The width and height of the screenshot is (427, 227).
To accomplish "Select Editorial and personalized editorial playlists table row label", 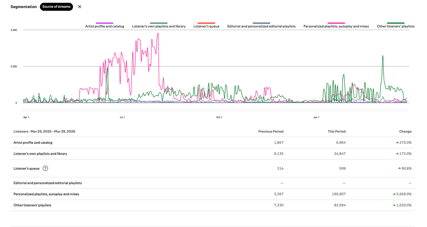I will click(x=48, y=183).
